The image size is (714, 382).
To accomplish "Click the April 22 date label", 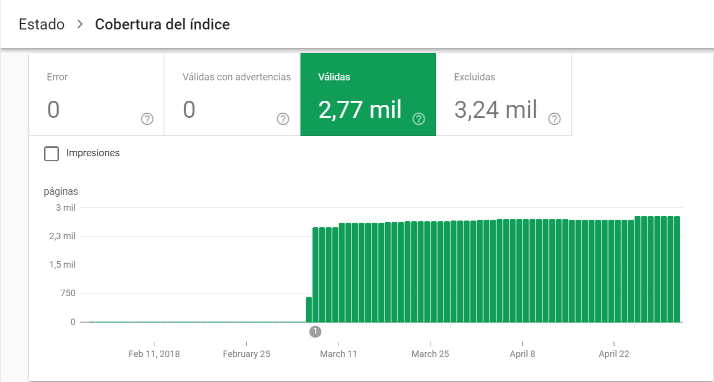I will point(613,354).
